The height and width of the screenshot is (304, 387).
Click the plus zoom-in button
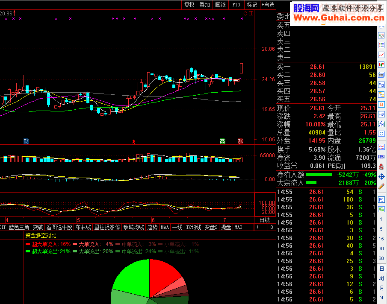coord(257,227)
